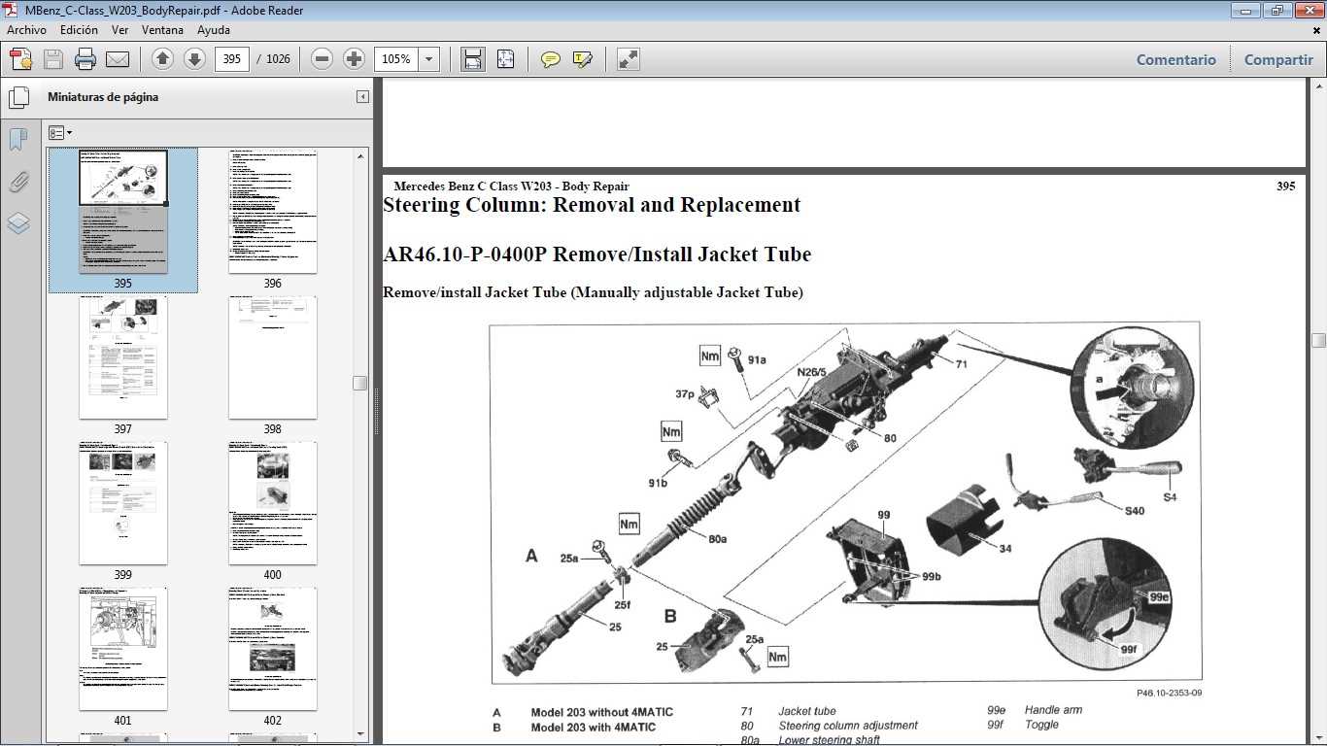Open the zoom level dropdown arrow
The image size is (1327, 746).
pyautogui.click(x=429, y=59)
